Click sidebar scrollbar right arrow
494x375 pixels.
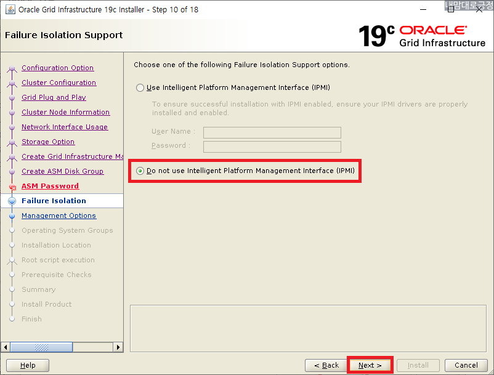tap(118, 347)
